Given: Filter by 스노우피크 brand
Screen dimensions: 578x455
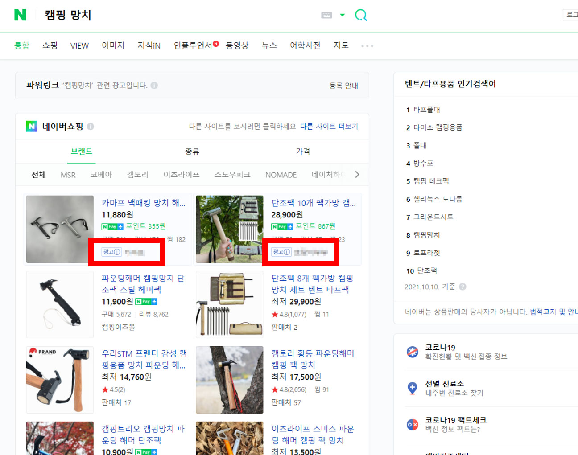Looking at the screenshot, I should point(232,175).
